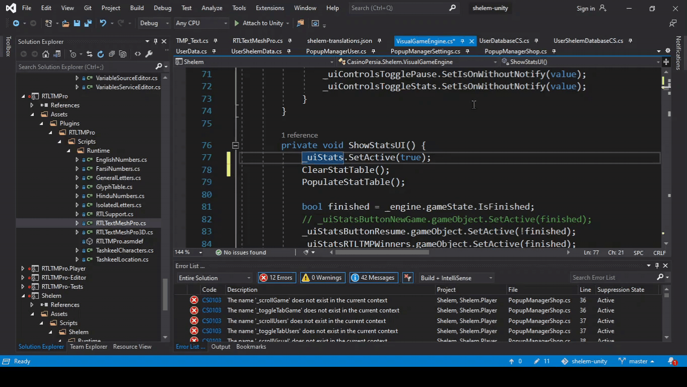This screenshot has width=687, height=387.
Task: Collapse the RTLTMPro project node
Action: [23, 96]
